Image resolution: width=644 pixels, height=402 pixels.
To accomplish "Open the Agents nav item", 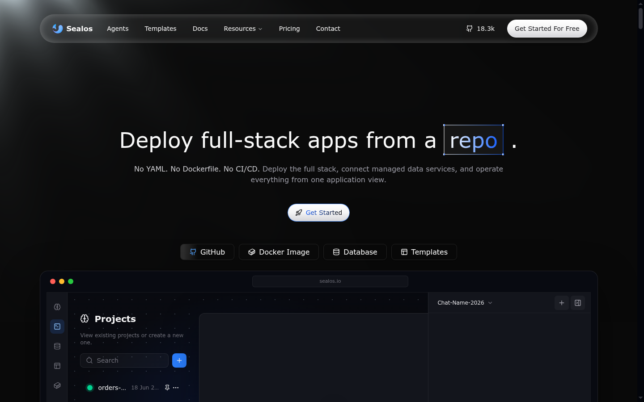I will coord(118,29).
